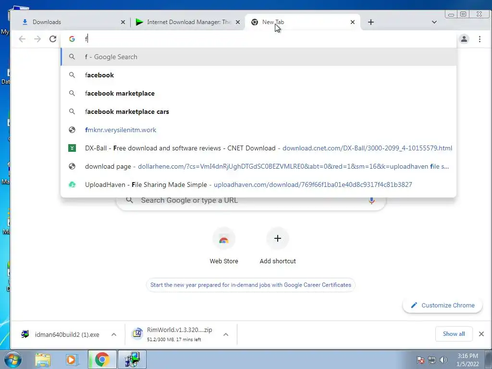
Task: Select 'f - Google Search' suggestion
Action: pyautogui.click(x=258, y=57)
